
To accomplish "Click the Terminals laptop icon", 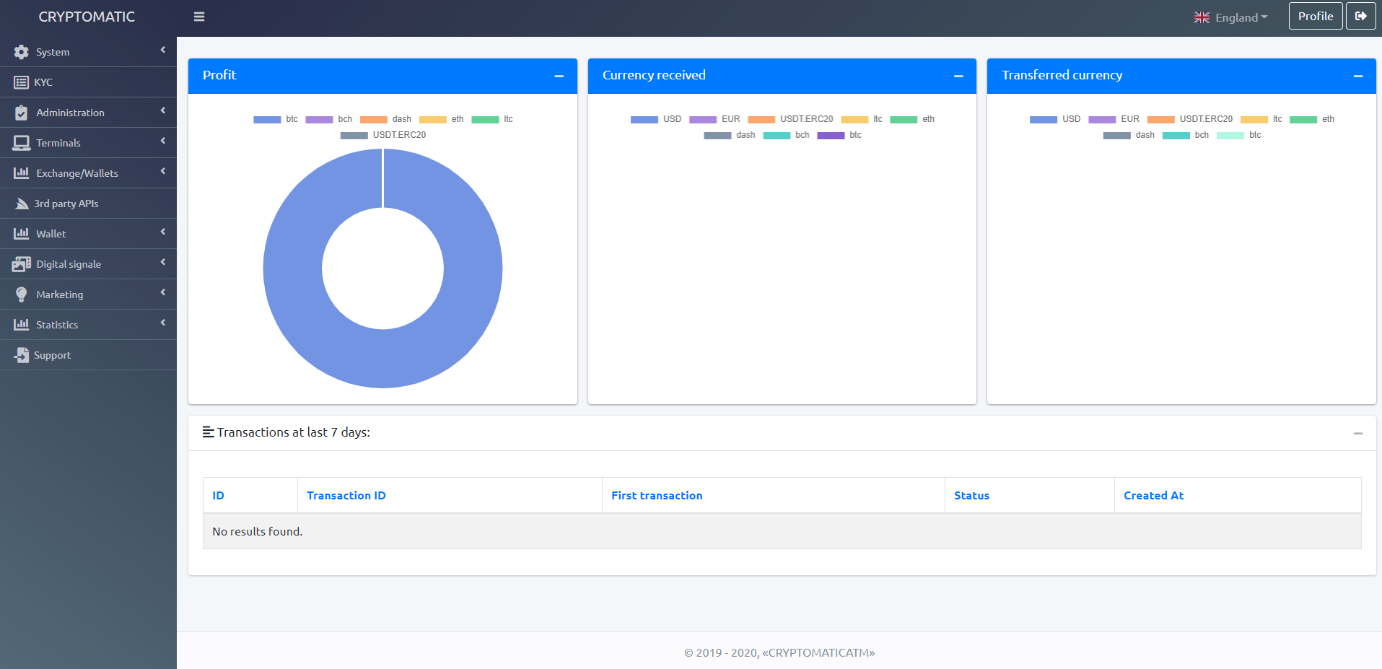I will 22,143.
